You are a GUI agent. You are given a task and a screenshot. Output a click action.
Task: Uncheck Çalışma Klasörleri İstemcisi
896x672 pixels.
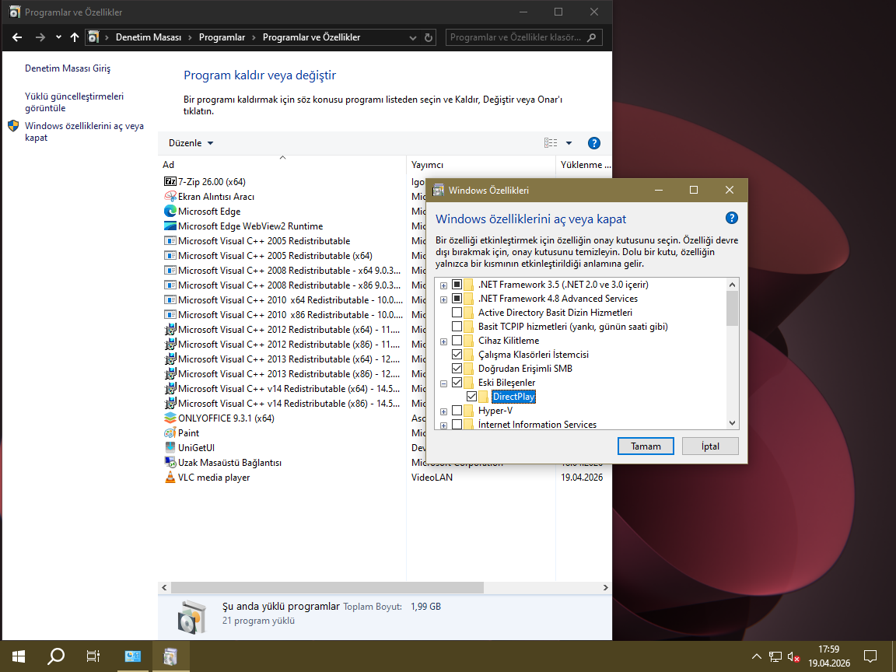(457, 355)
